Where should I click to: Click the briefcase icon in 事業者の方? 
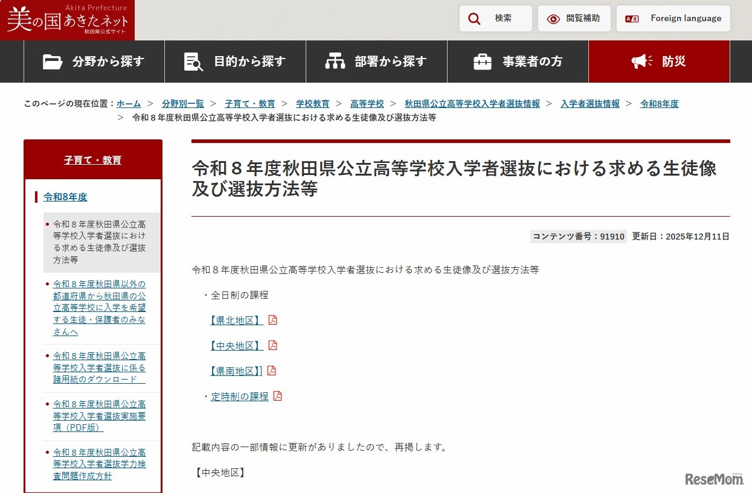[x=483, y=62]
